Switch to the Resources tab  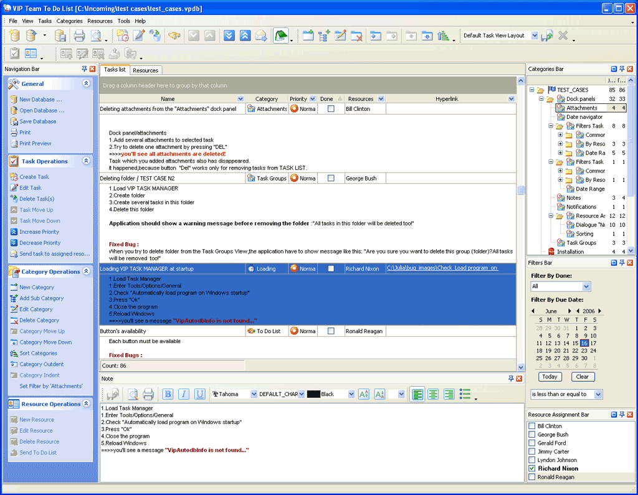pos(145,70)
